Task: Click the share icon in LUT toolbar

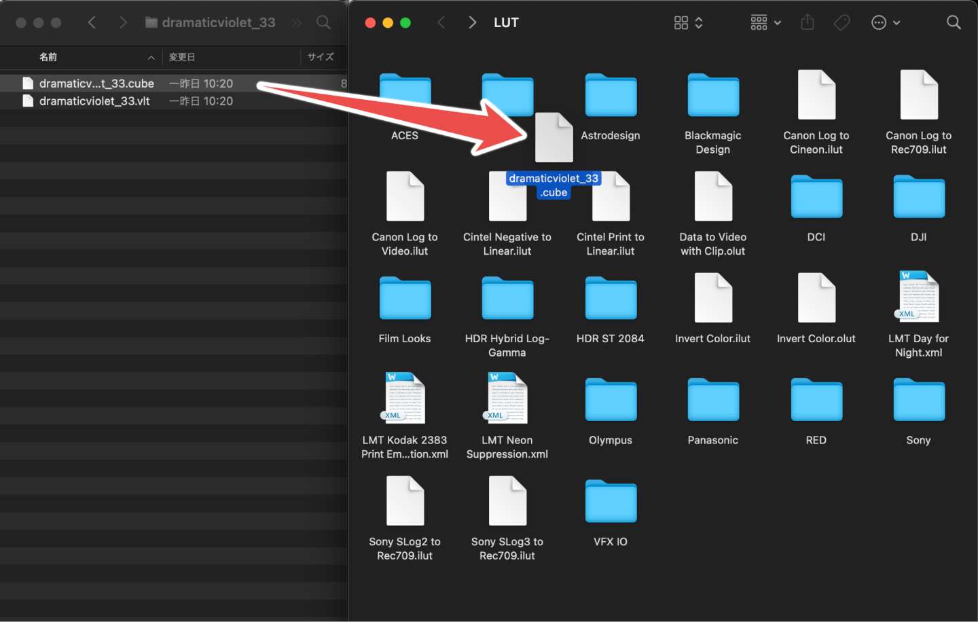Action: (x=808, y=22)
